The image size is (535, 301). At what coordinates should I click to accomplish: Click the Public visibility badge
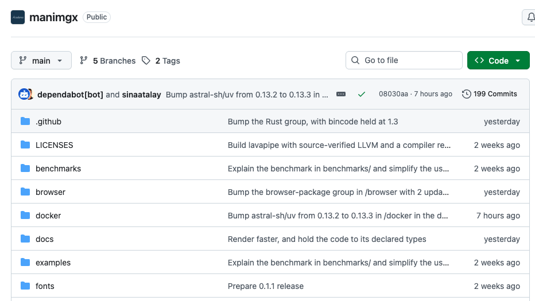96,17
